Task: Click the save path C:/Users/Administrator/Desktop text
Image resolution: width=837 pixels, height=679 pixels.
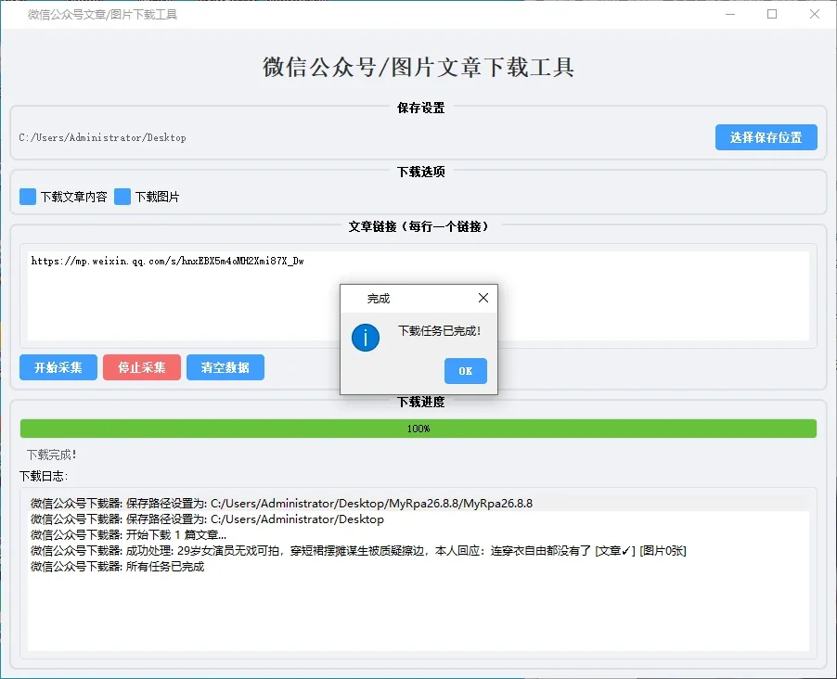Action: click(102, 137)
